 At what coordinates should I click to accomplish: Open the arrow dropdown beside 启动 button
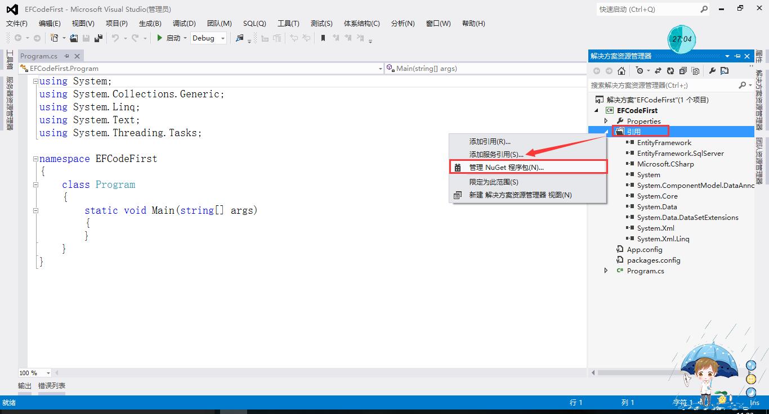coord(185,38)
